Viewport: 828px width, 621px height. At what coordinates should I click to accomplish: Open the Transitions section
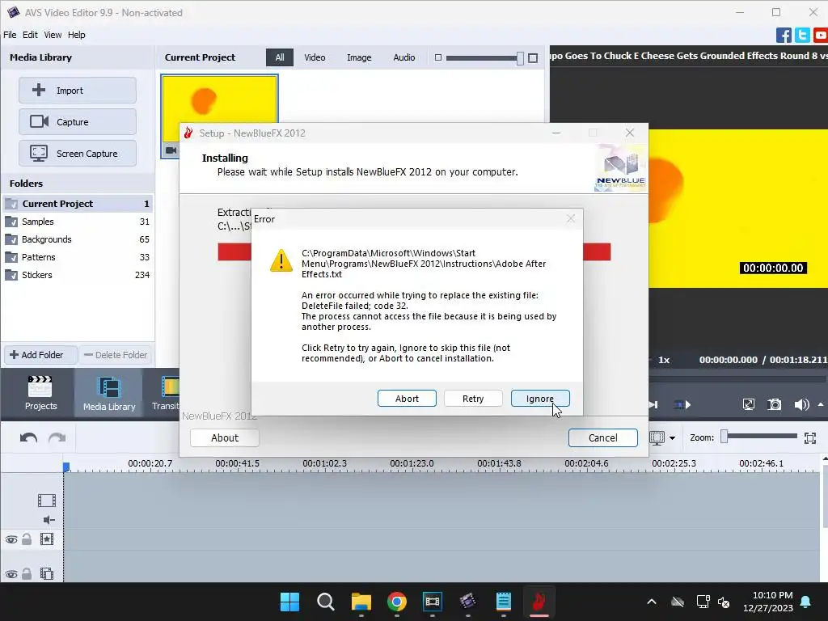click(166, 393)
